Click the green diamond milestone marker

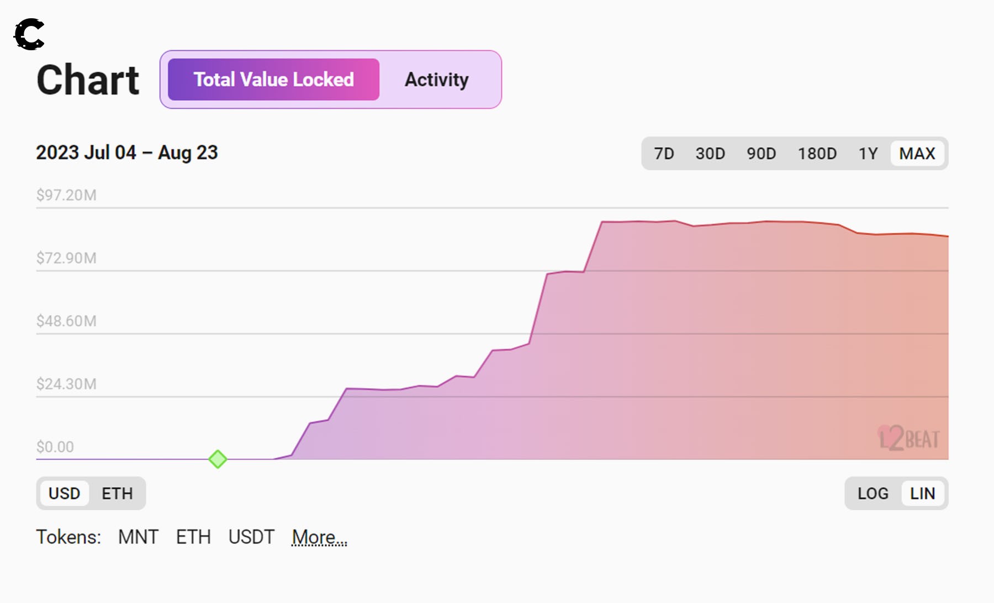coord(218,459)
